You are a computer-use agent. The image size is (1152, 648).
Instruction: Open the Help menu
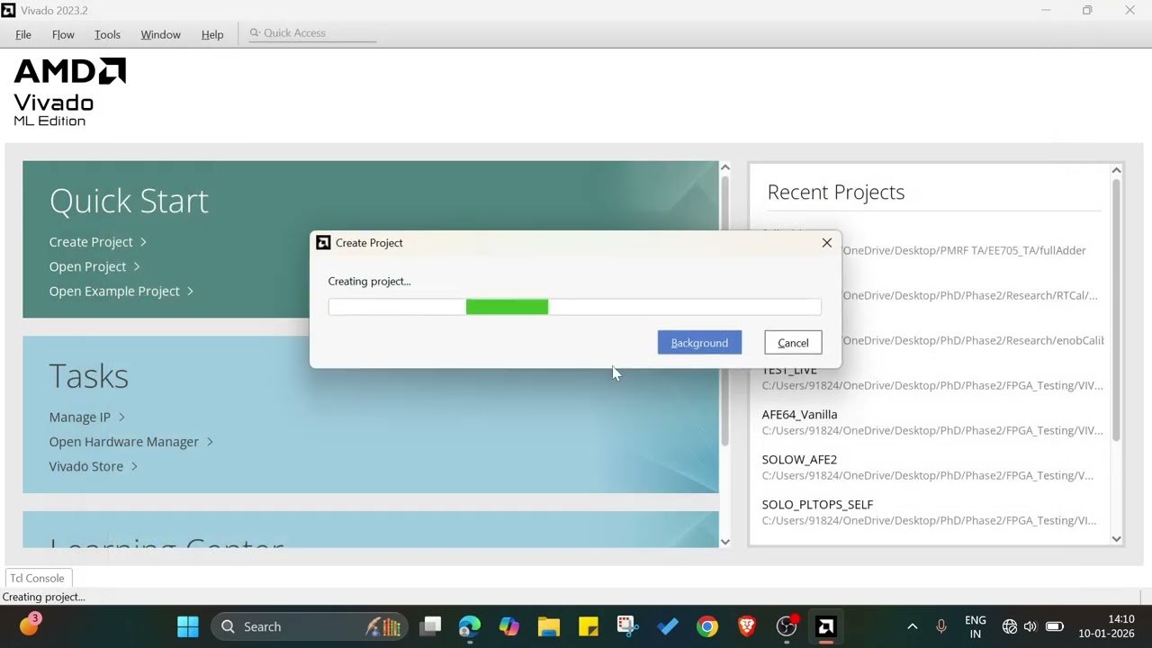pos(212,34)
